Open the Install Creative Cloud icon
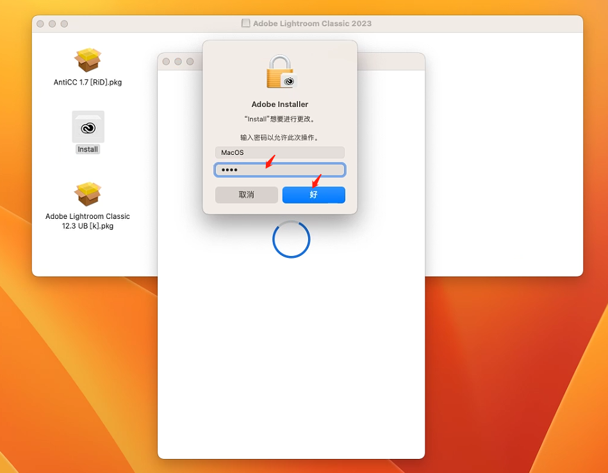 [88, 127]
